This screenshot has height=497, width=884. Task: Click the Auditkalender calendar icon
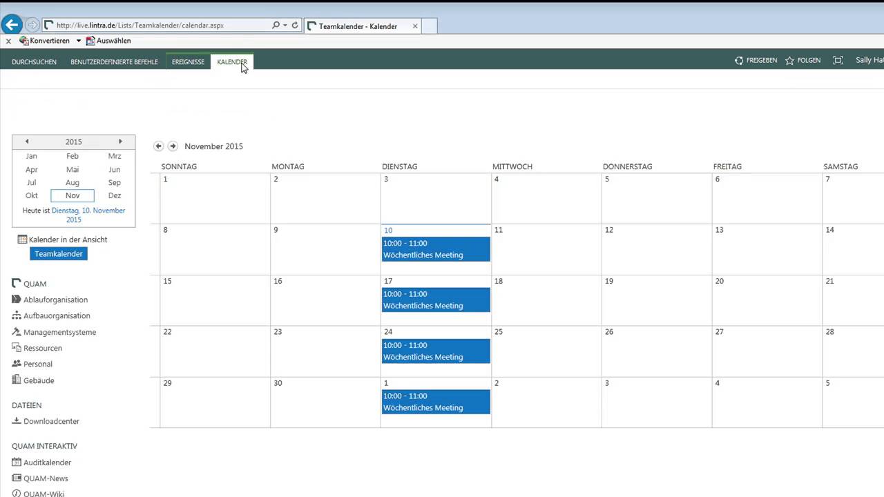(x=17, y=462)
